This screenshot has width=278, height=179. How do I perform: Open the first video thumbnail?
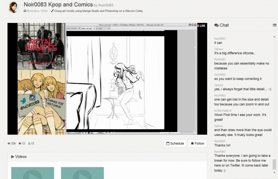tap(33, 173)
